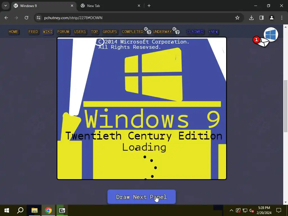
Task: Switch to the Windows 9 tab
Action: [44, 6]
